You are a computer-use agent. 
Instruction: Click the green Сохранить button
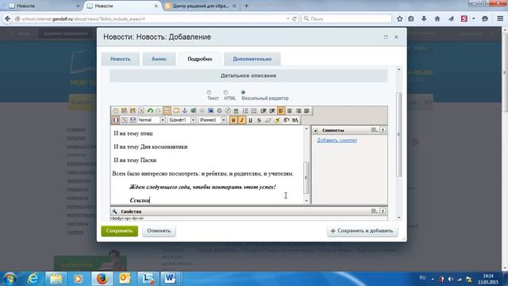[120, 231]
